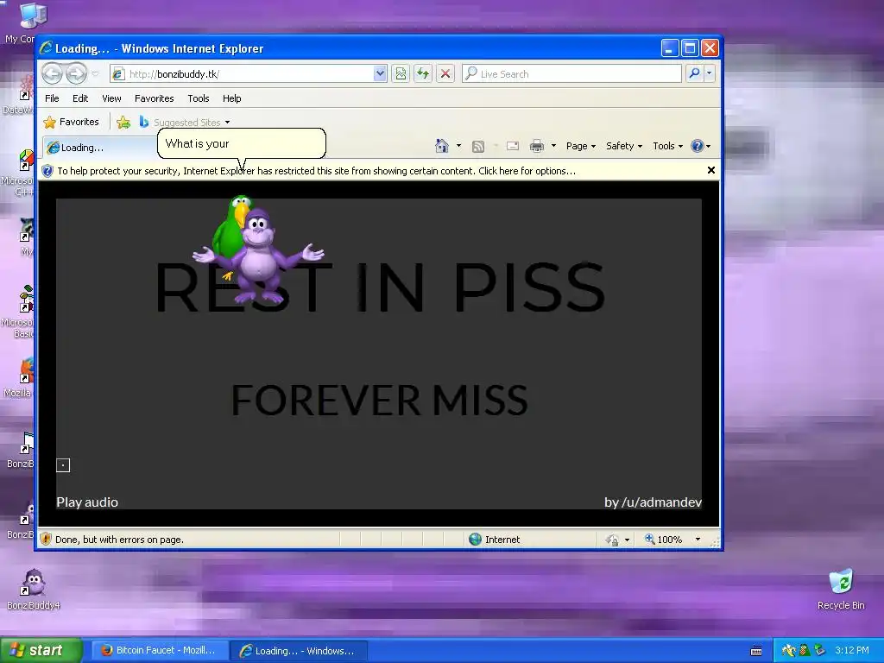884x663 pixels.
Task: Click the red Stop loading icon
Action: coord(445,74)
